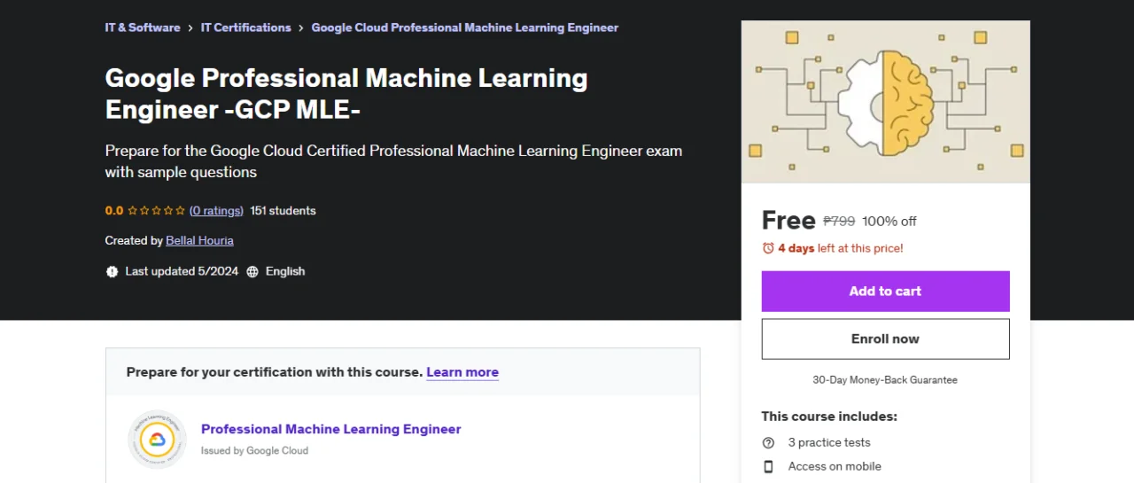The width and height of the screenshot is (1134, 483).
Task: Click the Learn more link
Action: click(462, 372)
